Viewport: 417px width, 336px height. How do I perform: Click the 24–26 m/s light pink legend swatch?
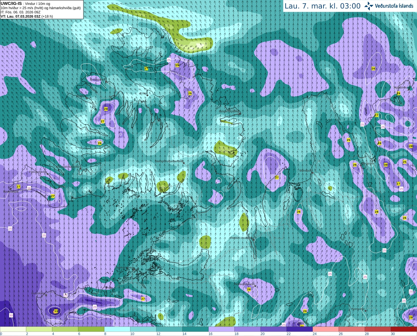(326, 329)
